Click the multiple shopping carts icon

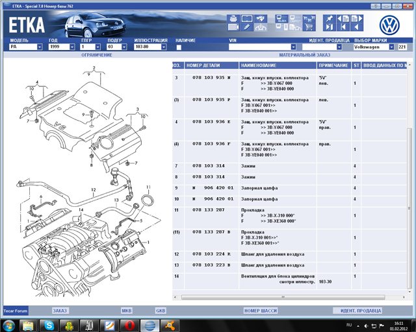pyautogui.click(x=309, y=19)
